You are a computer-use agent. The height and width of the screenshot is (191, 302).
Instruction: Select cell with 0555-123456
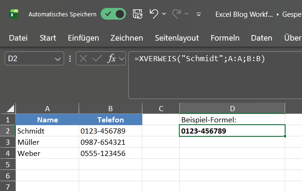point(110,153)
